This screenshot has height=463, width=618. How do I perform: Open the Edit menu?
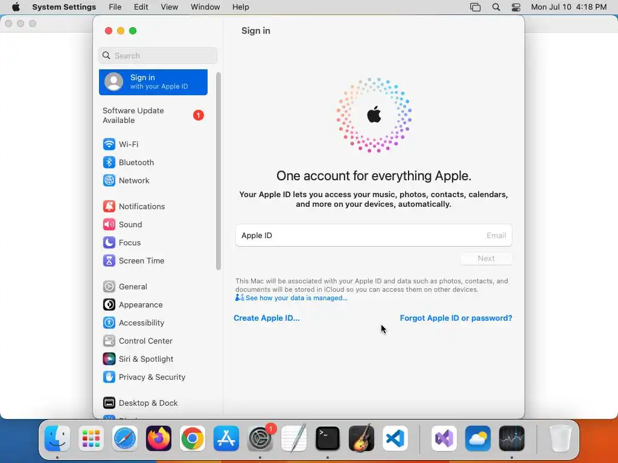pyautogui.click(x=141, y=7)
